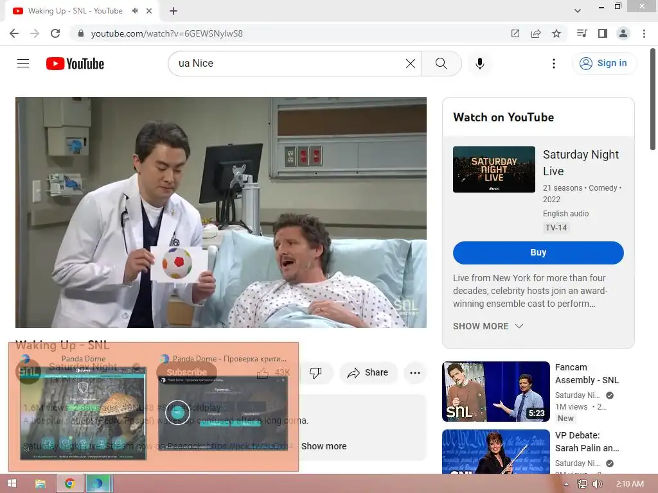This screenshot has width=658, height=493.
Task: Close the Waking Up - SNL tab
Action: [149, 11]
